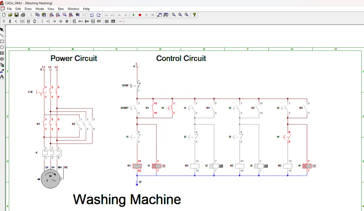Image resolution: width=364 pixels, height=211 pixels.
Task: Select the three-phase motor symbol
Action: pos(50,179)
